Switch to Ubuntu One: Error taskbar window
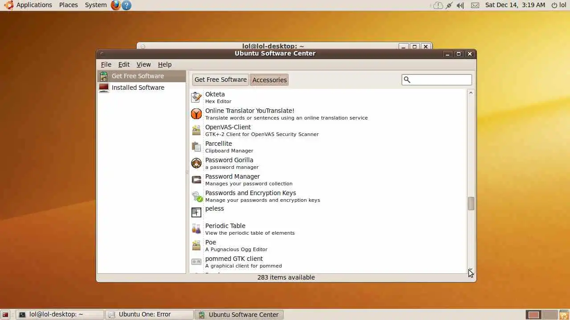This screenshot has width=570, height=320. [150, 315]
